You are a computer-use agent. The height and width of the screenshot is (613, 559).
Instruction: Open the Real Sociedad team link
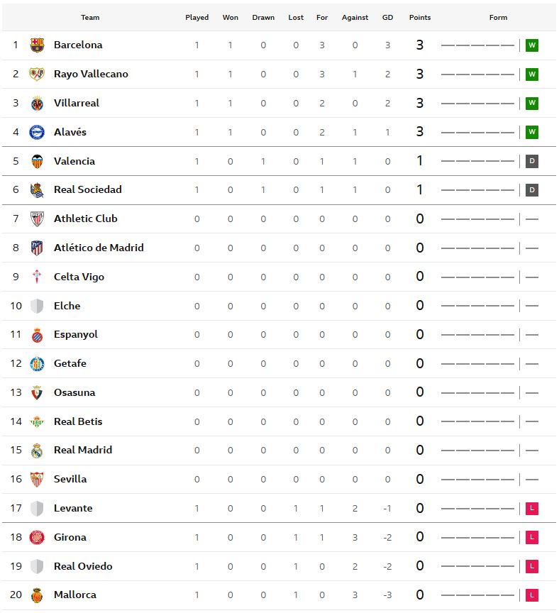tap(87, 189)
